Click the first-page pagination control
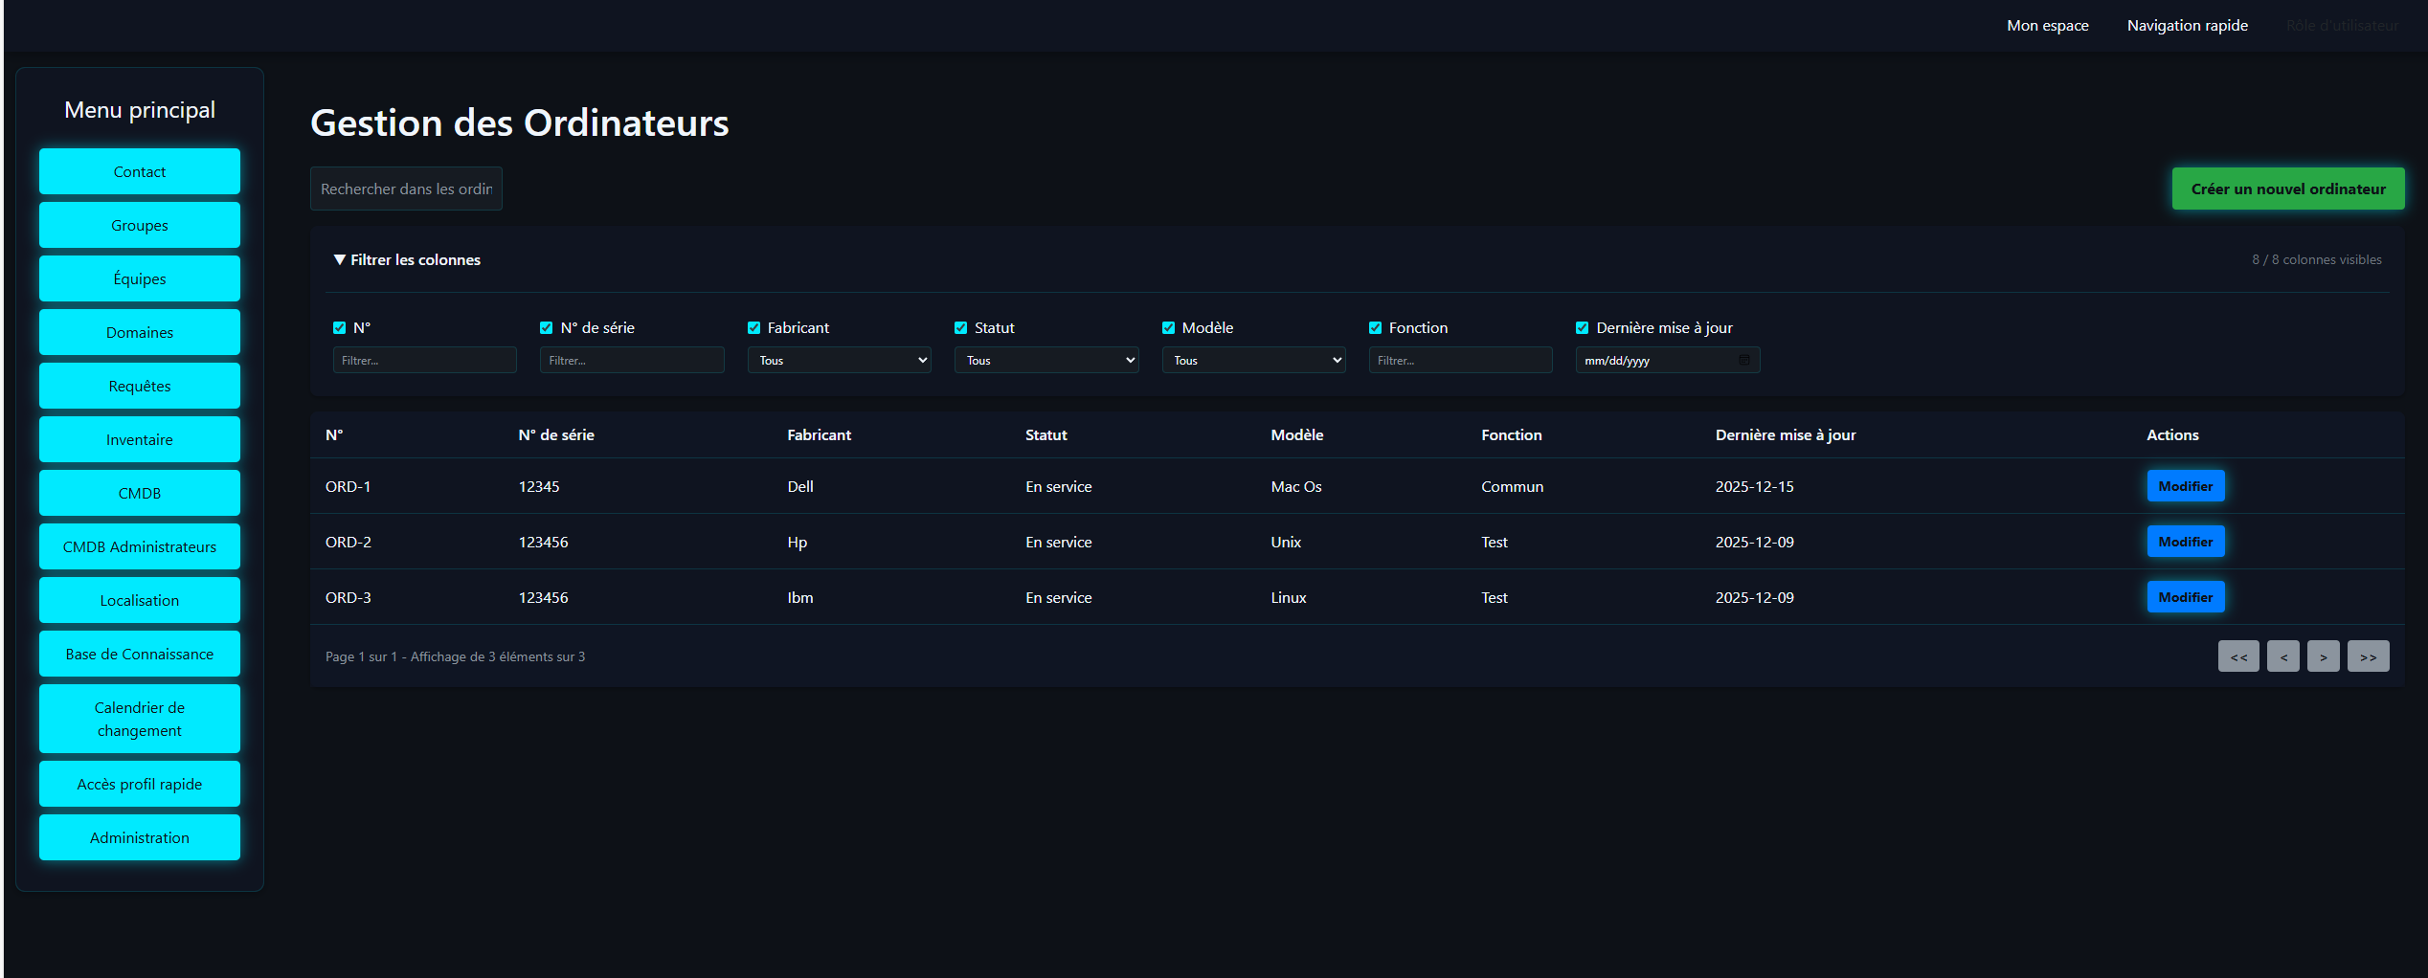Viewport: 2428px width, 978px height. (2238, 656)
